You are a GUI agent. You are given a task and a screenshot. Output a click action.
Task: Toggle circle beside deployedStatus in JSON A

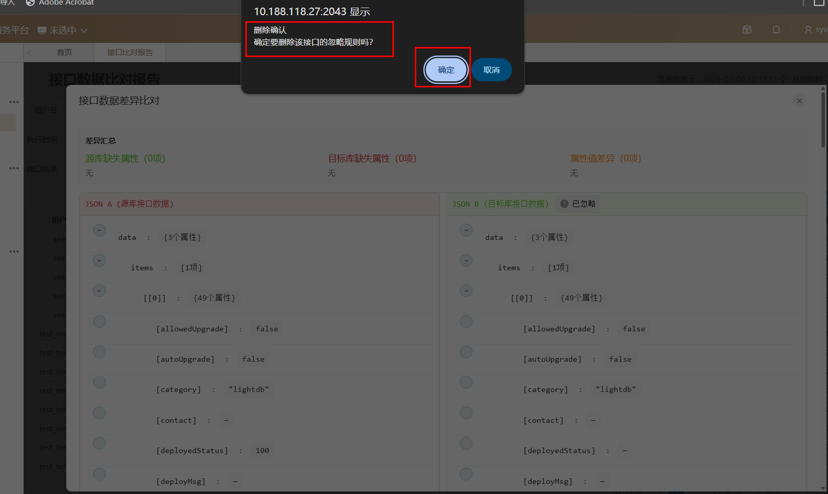pyautogui.click(x=99, y=443)
